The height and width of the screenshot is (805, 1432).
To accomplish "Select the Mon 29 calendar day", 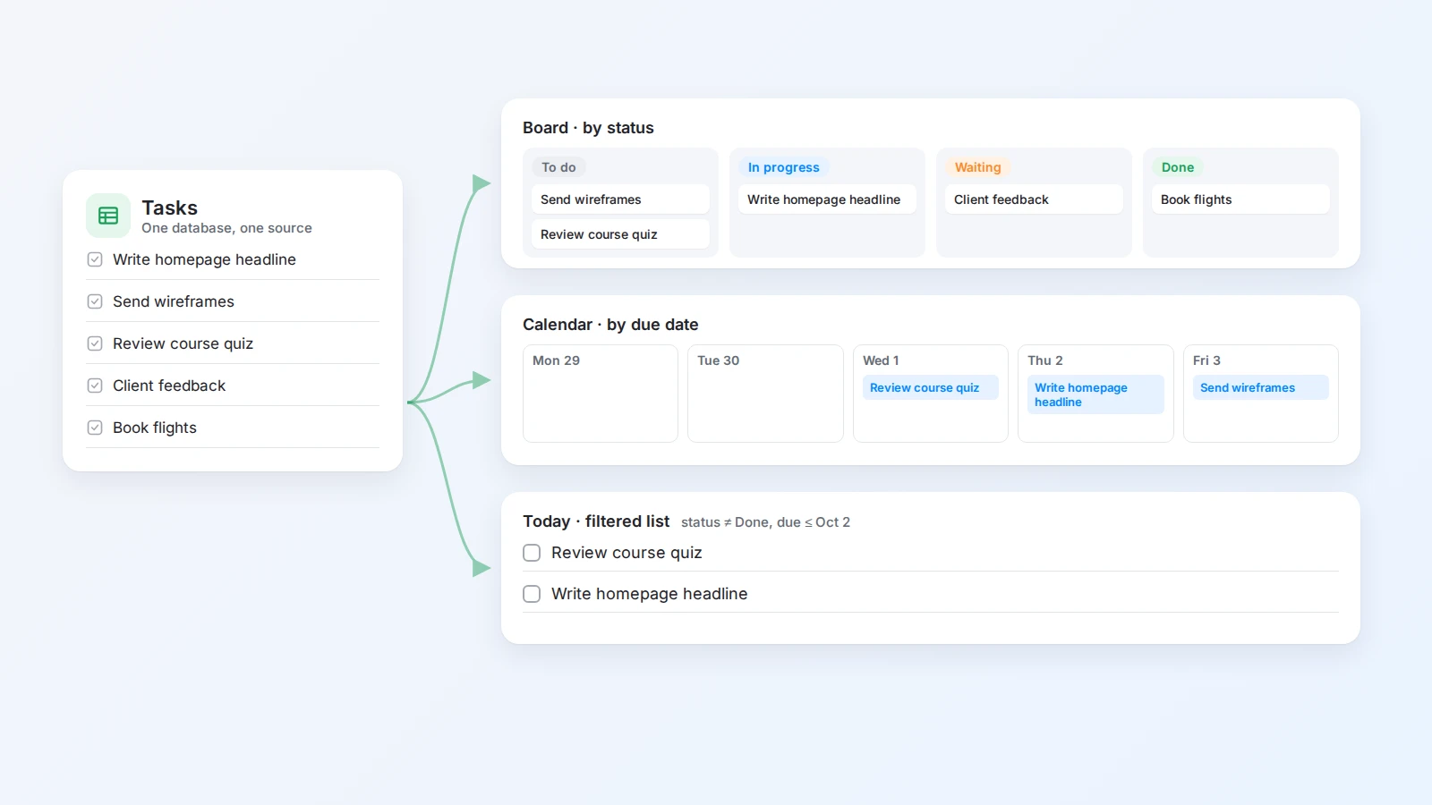I will point(601,394).
